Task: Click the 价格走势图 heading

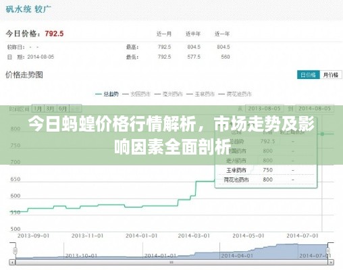Action: tap(24, 75)
